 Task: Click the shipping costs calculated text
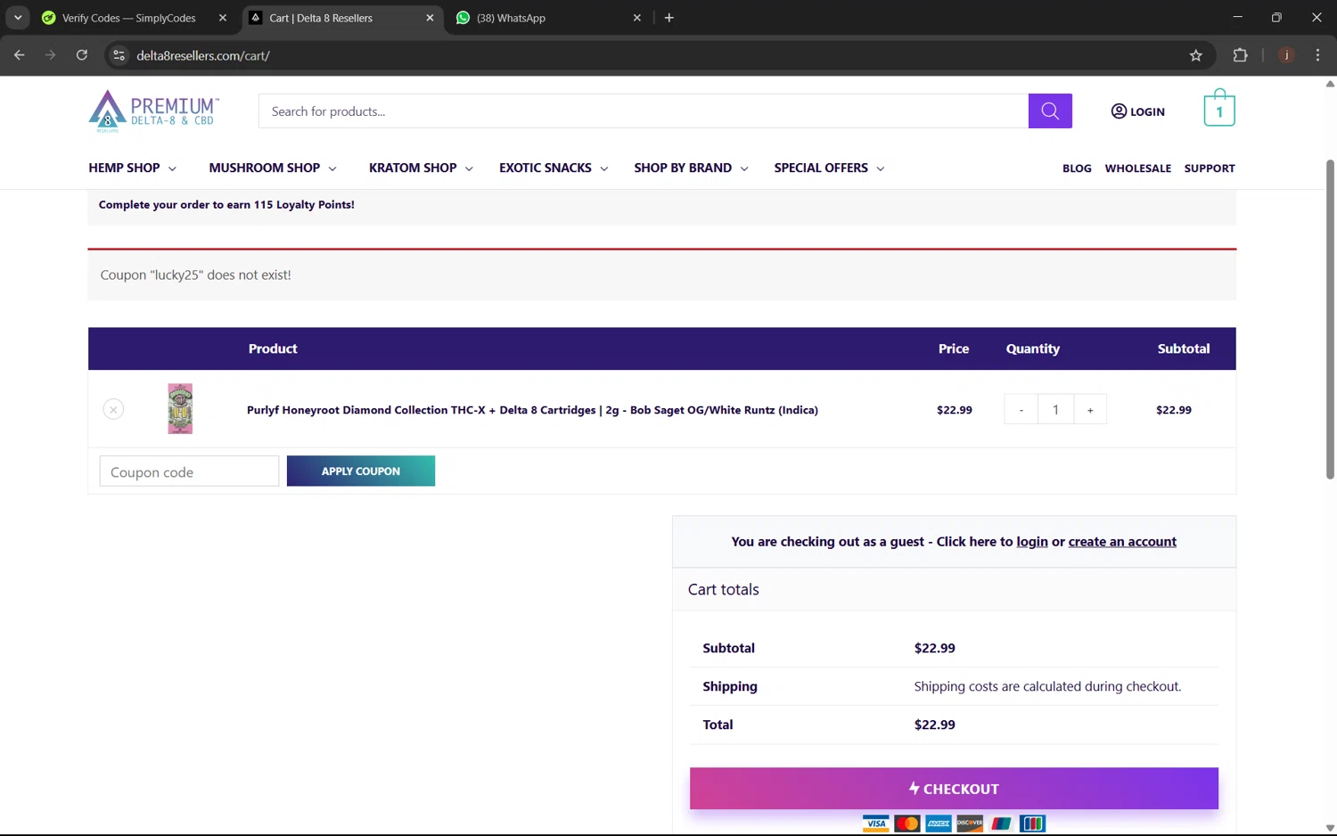pyautogui.click(x=1047, y=686)
